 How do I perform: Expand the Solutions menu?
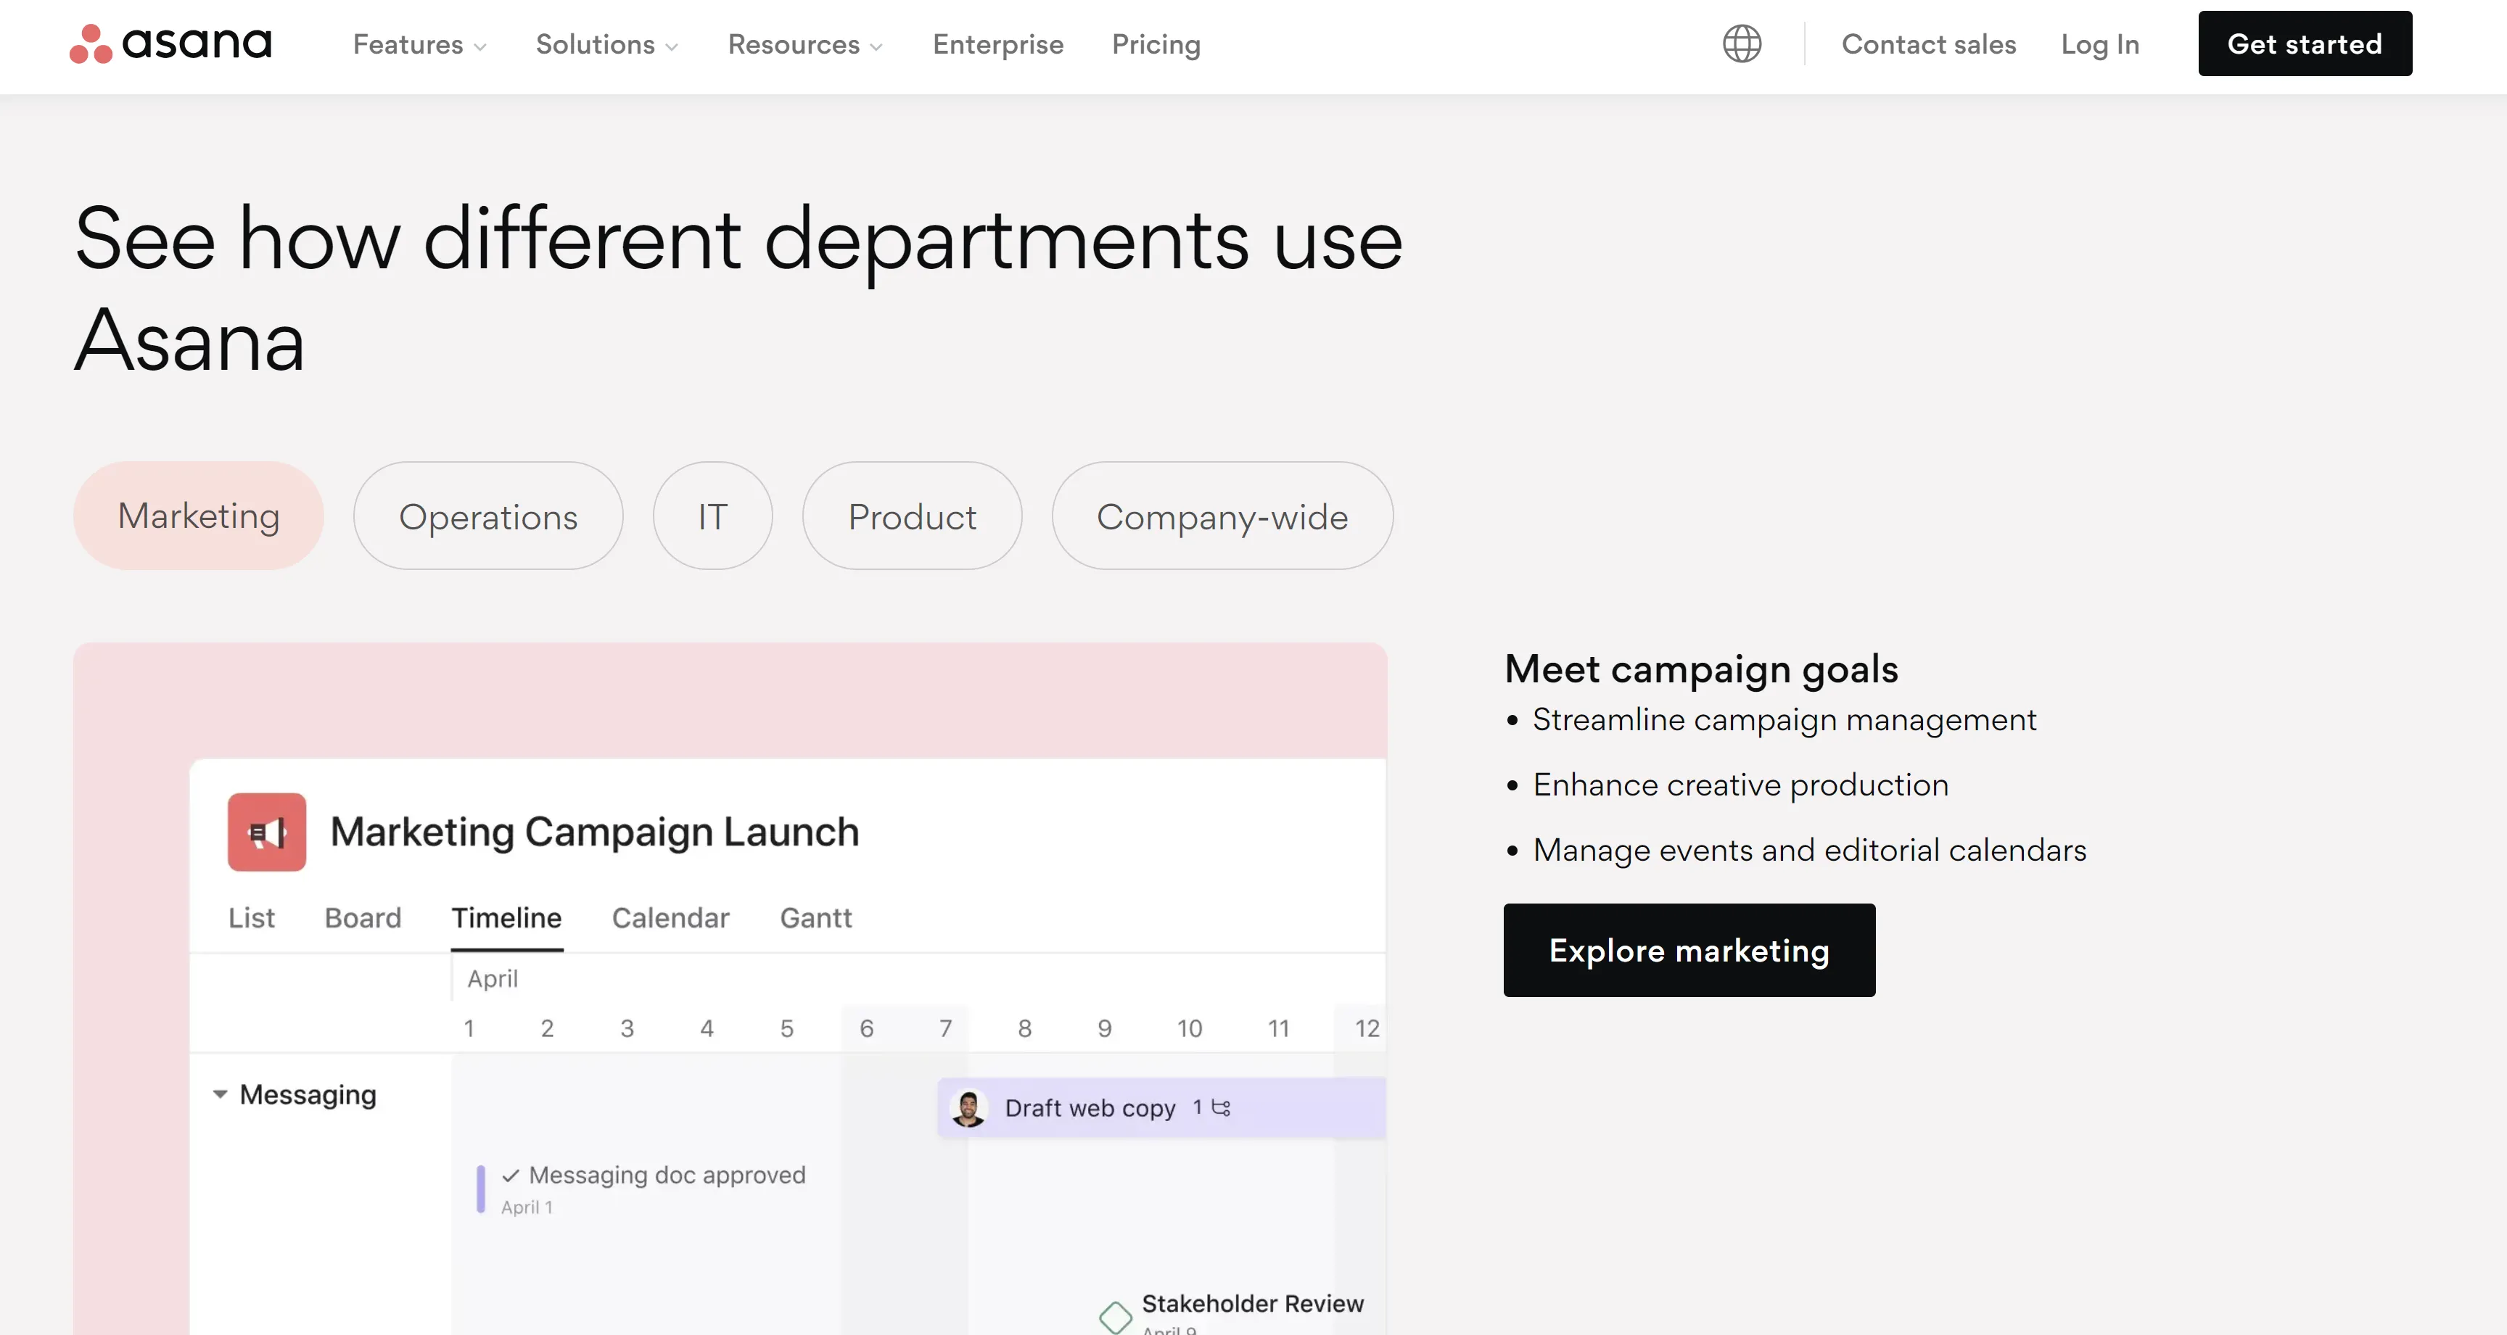click(607, 45)
